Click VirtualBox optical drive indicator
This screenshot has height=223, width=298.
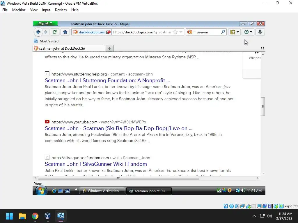pyautogui.click(x=231, y=206)
